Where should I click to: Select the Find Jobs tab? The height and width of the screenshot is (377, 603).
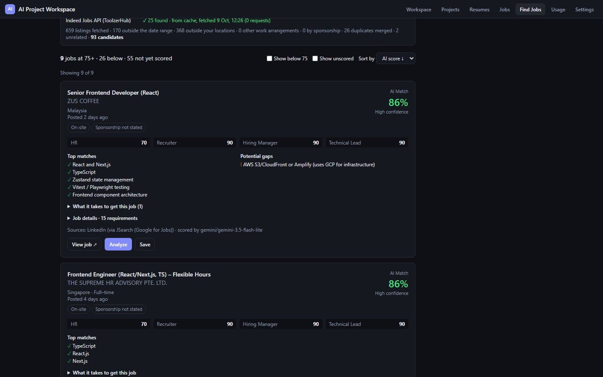coord(530,10)
